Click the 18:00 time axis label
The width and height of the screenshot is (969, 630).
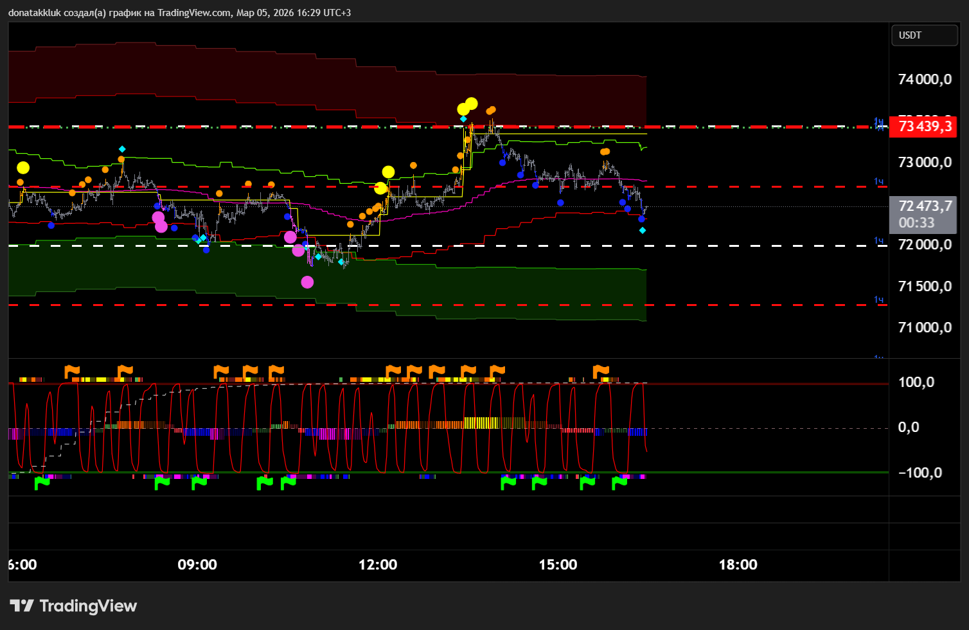click(x=738, y=565)
